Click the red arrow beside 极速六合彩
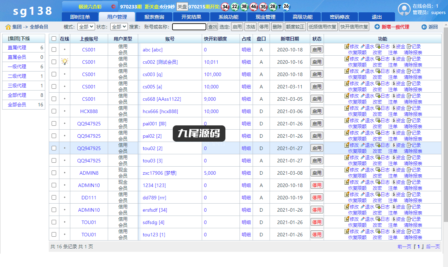448x267 pixels. point(113,6)
